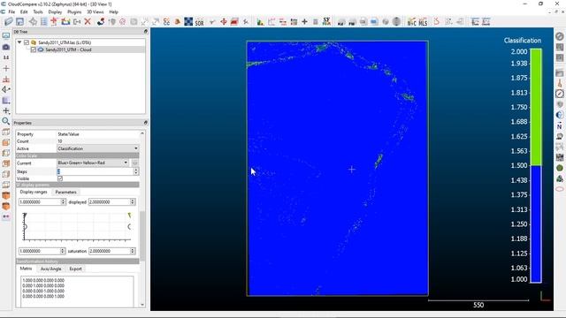This screenshot has height=318, width=566.
Task: Click the circular-slash icon atop right toolbar
Action: click(560, 36)
